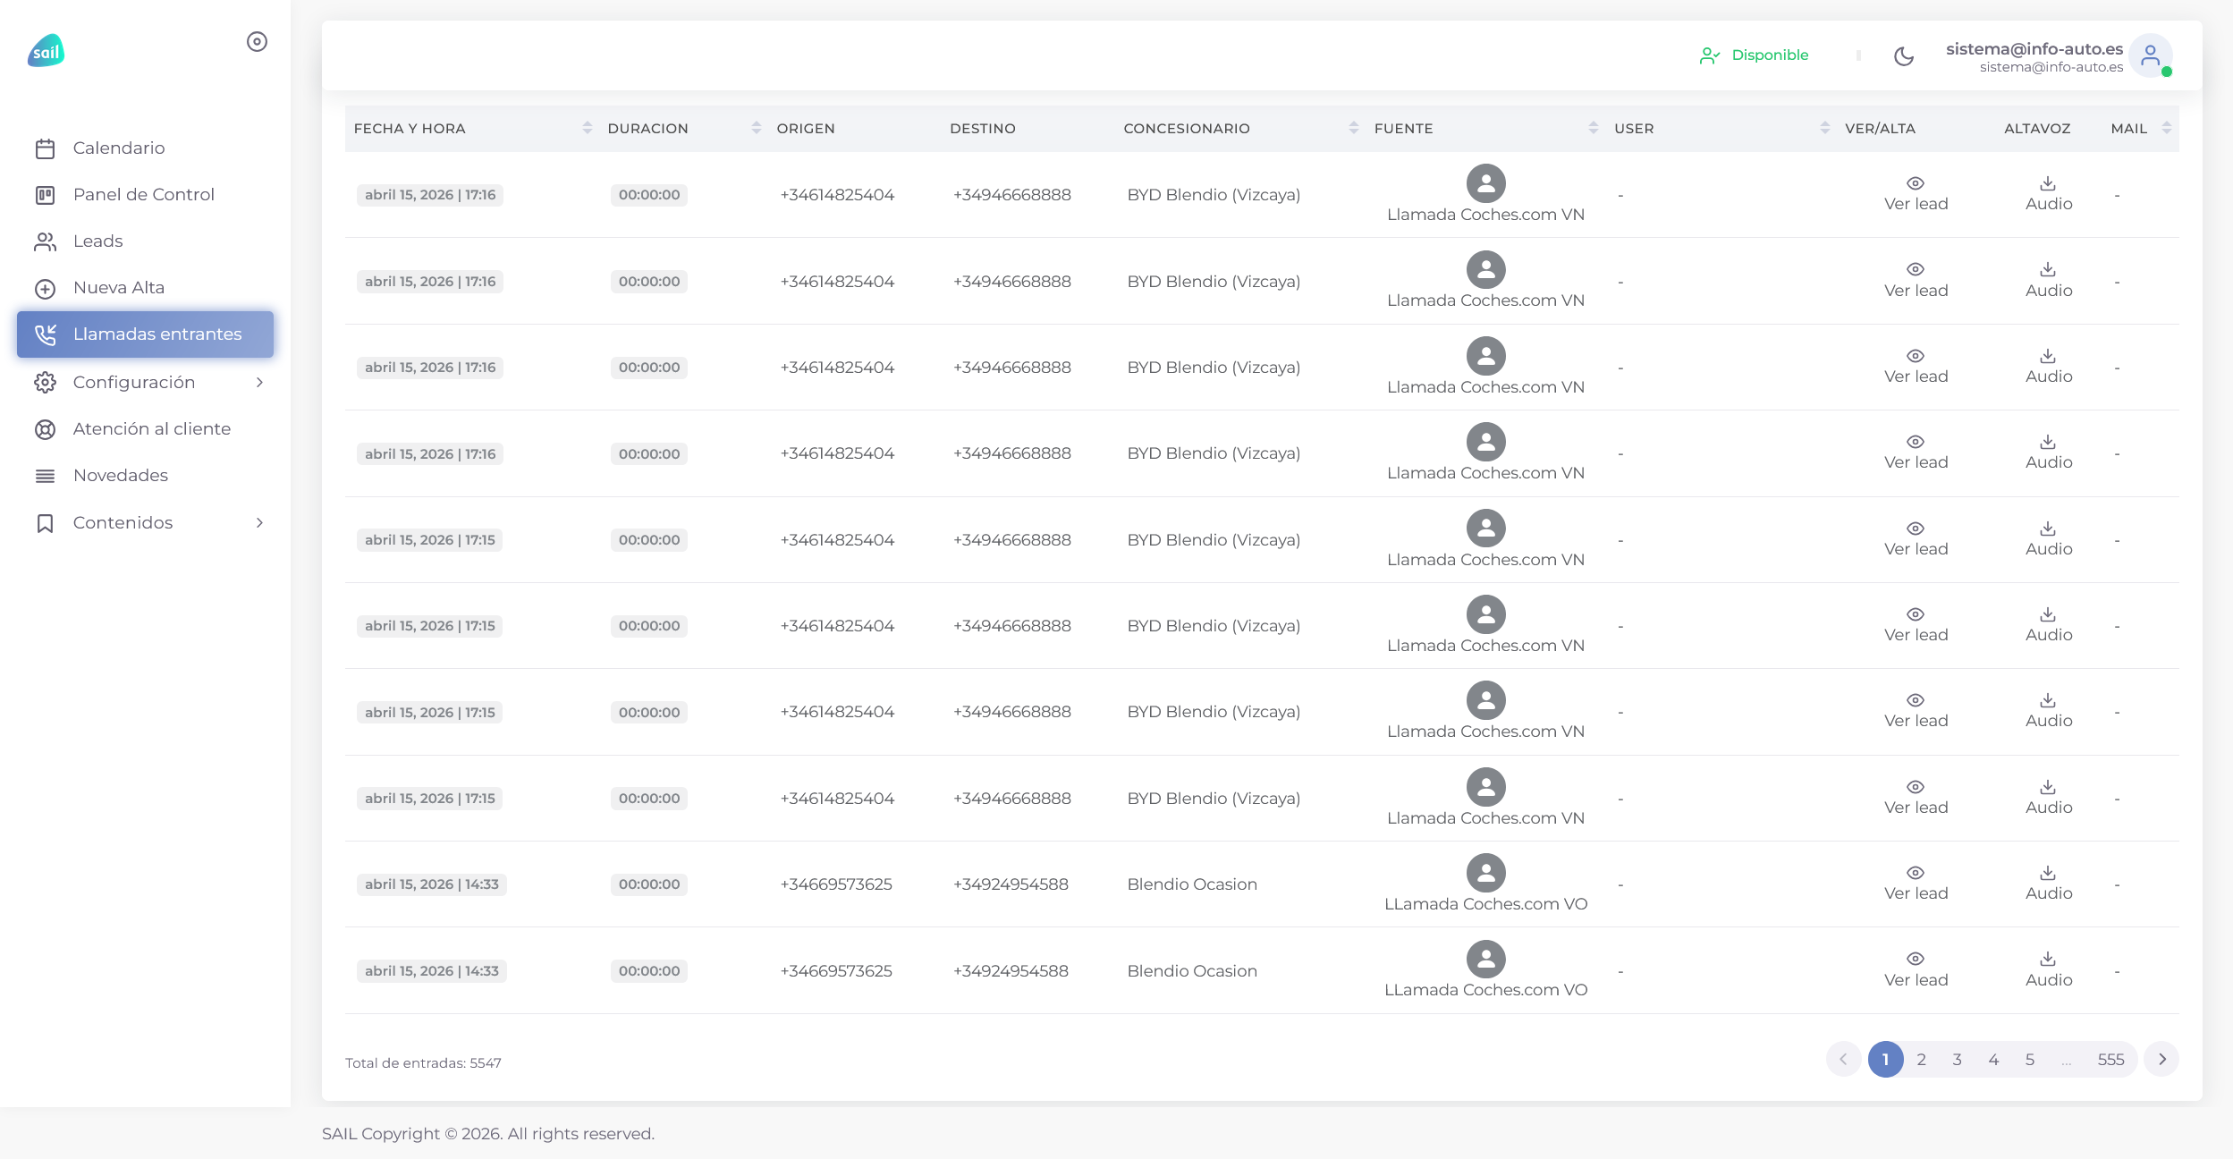Open Atención al cliente
The image size is (2233, 1159).
pos(145,428)
